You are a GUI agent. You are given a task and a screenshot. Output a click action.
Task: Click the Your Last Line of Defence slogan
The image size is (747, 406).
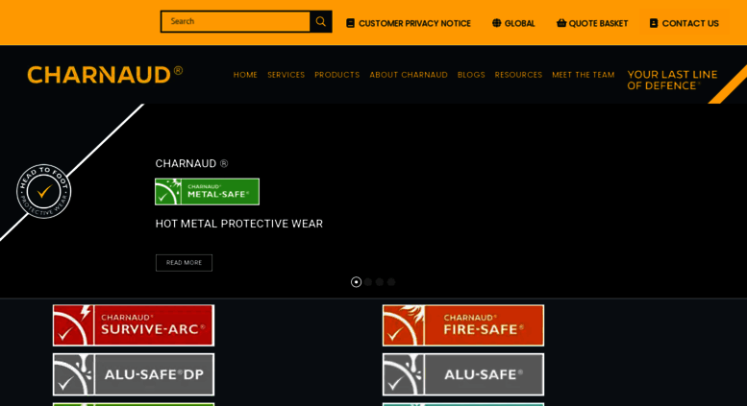pyautogui.click(x=672, y=80)
